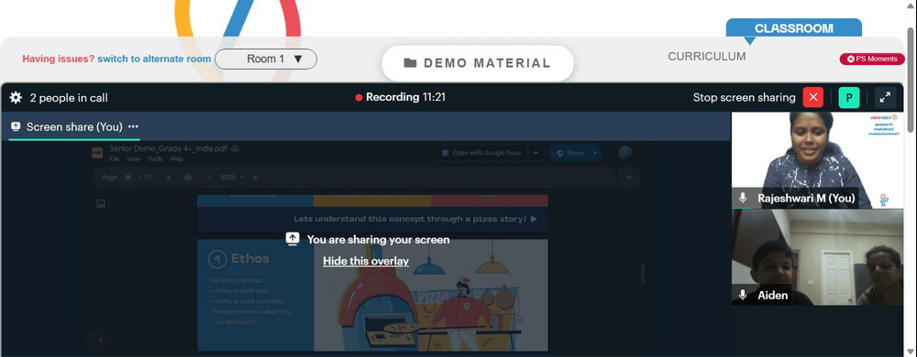Select Rajeshwari M (You) video tile
Screen dimensions: 917x357
[818, 160]
